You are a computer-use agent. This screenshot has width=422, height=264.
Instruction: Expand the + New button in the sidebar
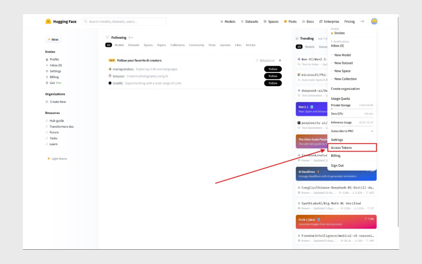pyautogui.click(x=53, y=40)
